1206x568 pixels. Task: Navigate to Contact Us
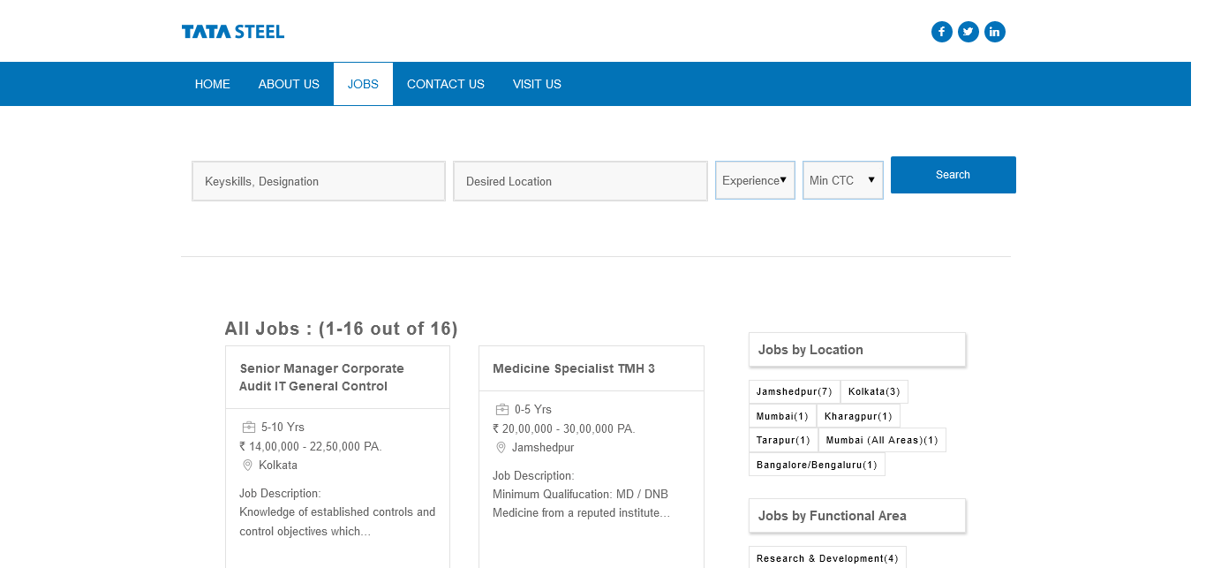[445, 84]
